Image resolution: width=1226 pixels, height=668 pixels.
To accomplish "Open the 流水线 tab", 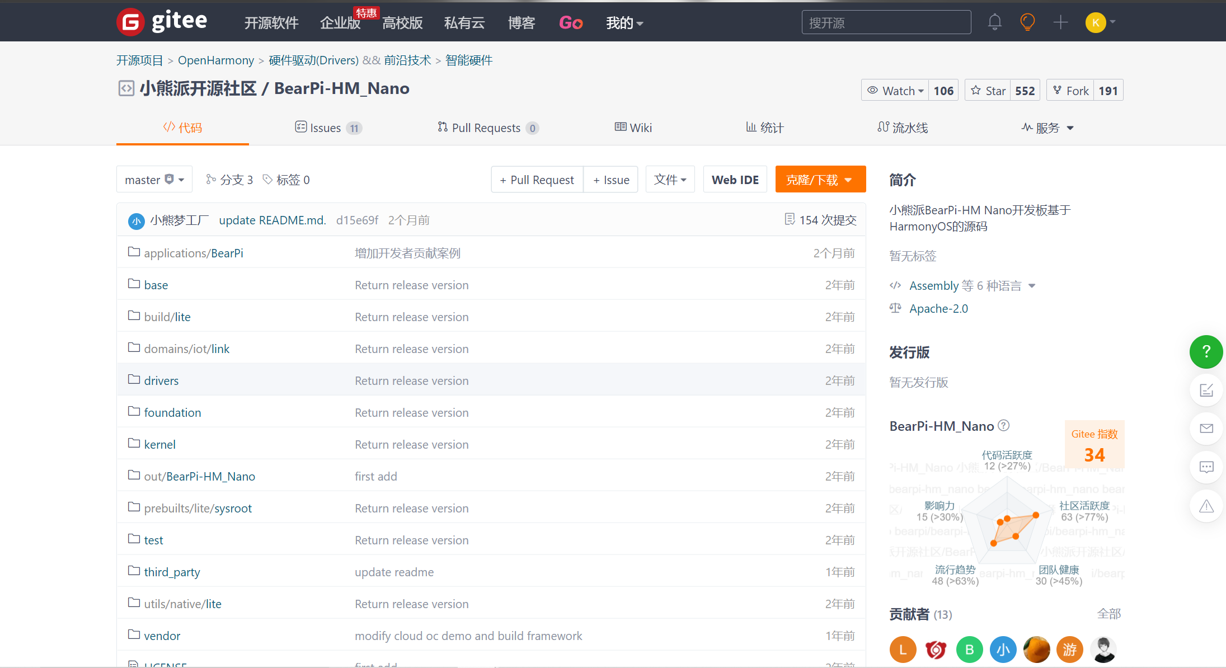I will pos(903,128).
